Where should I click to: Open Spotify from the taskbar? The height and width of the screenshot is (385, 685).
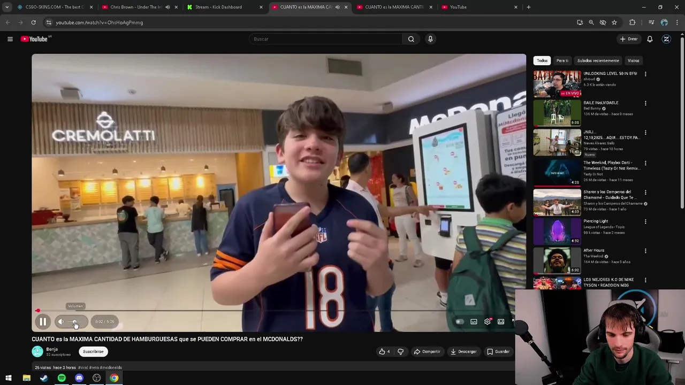[x=62, y=378]
